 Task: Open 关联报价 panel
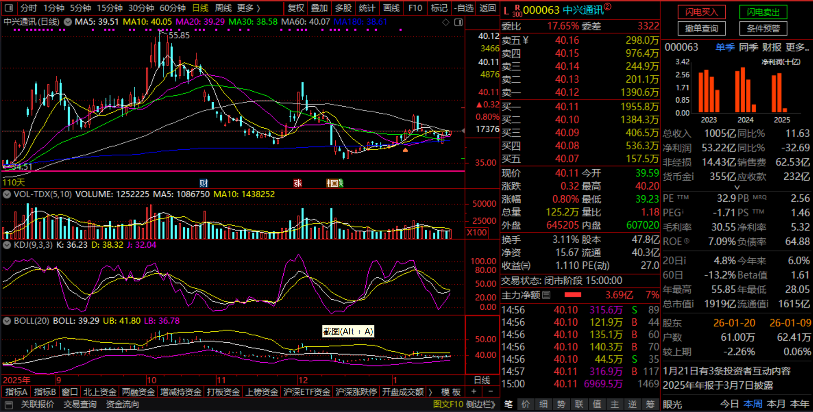tap(37, 404)
